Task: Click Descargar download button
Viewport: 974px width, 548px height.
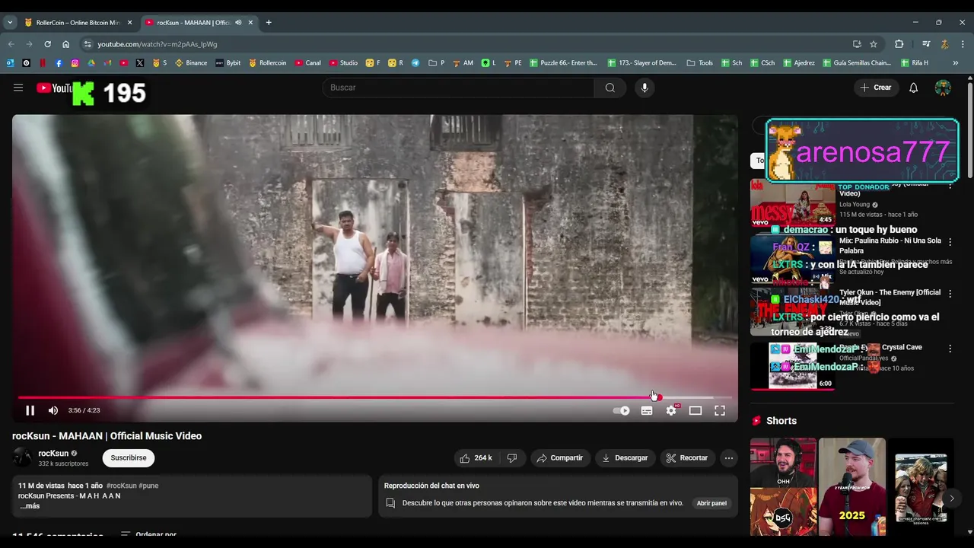Action: point(625,458)
